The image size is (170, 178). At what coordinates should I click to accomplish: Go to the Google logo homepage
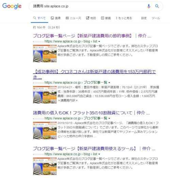[x=12, y=6]
